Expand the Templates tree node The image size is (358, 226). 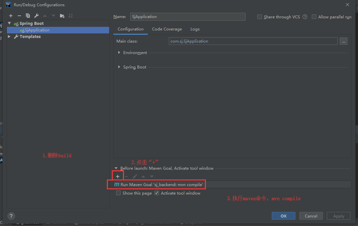[x=9, y=37]
